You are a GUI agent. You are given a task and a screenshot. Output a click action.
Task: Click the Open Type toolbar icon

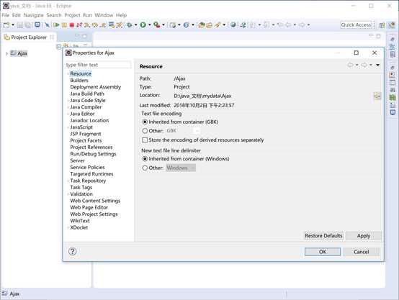pyautogui.click(x=202, y=25)
